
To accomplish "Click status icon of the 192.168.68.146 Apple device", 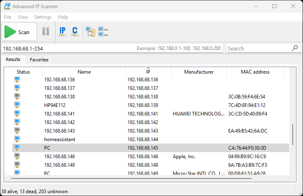I will pyautogui.click(x=17, y=156).
